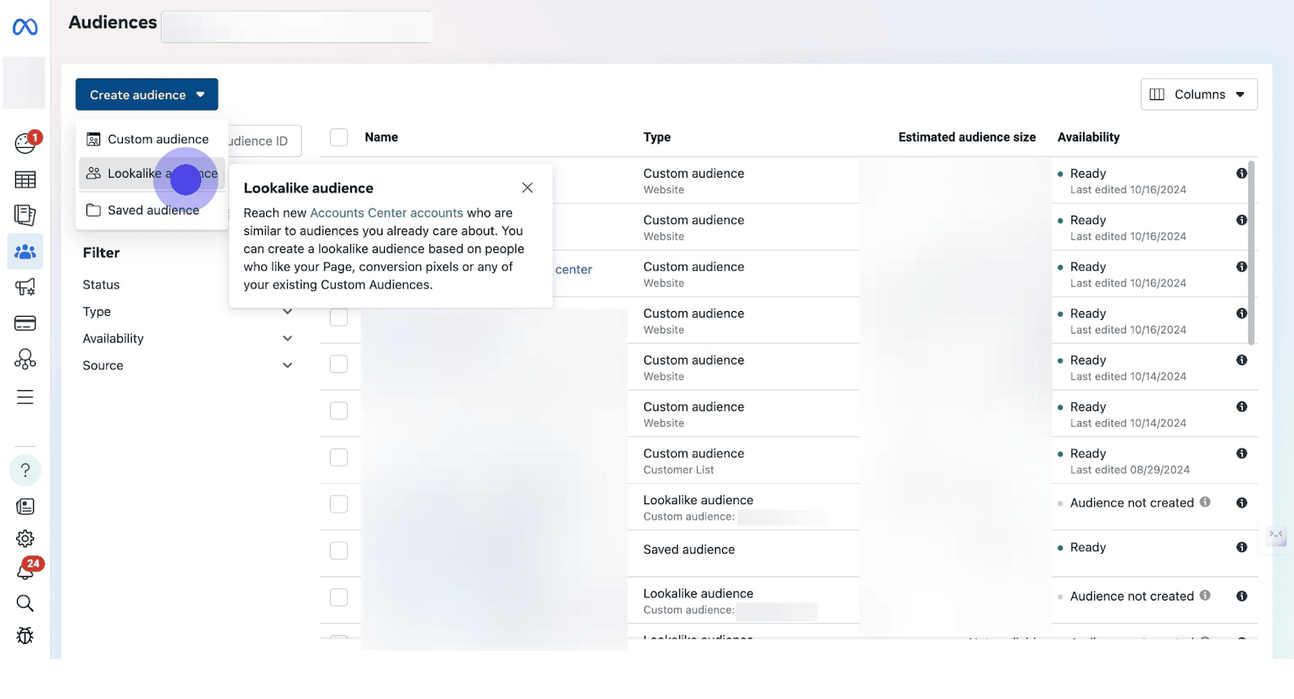Screen dimensions: 1294x699
Task: Open the campaigns table icon in sidebar
Action: coord(25,179)
